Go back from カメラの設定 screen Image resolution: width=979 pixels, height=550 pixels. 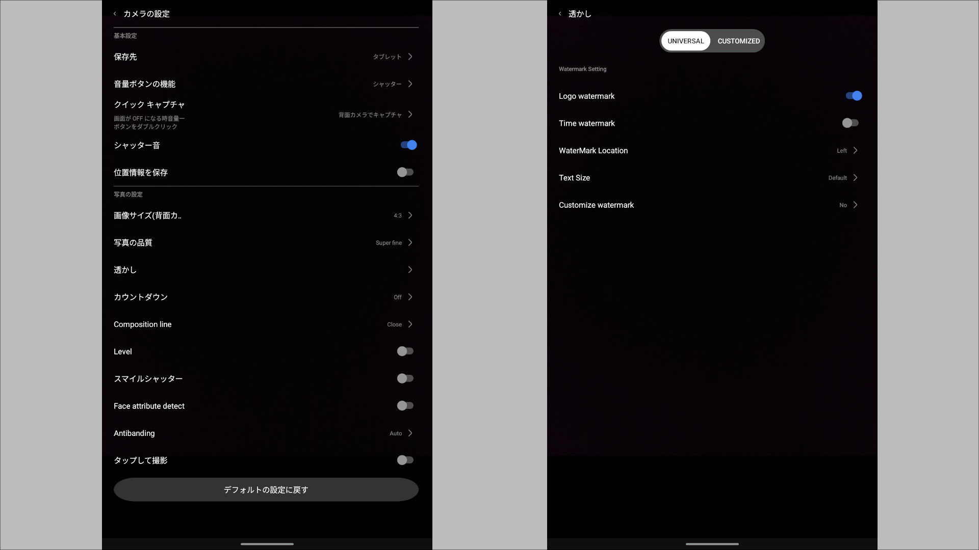pyautogui.click(x=115, y=14)
